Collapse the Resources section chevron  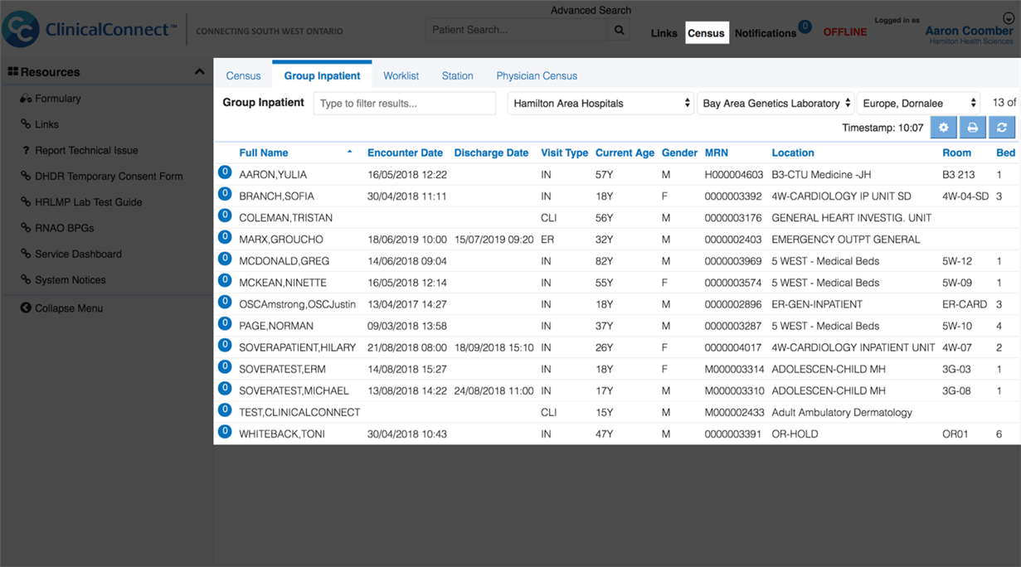pos(199,72)
